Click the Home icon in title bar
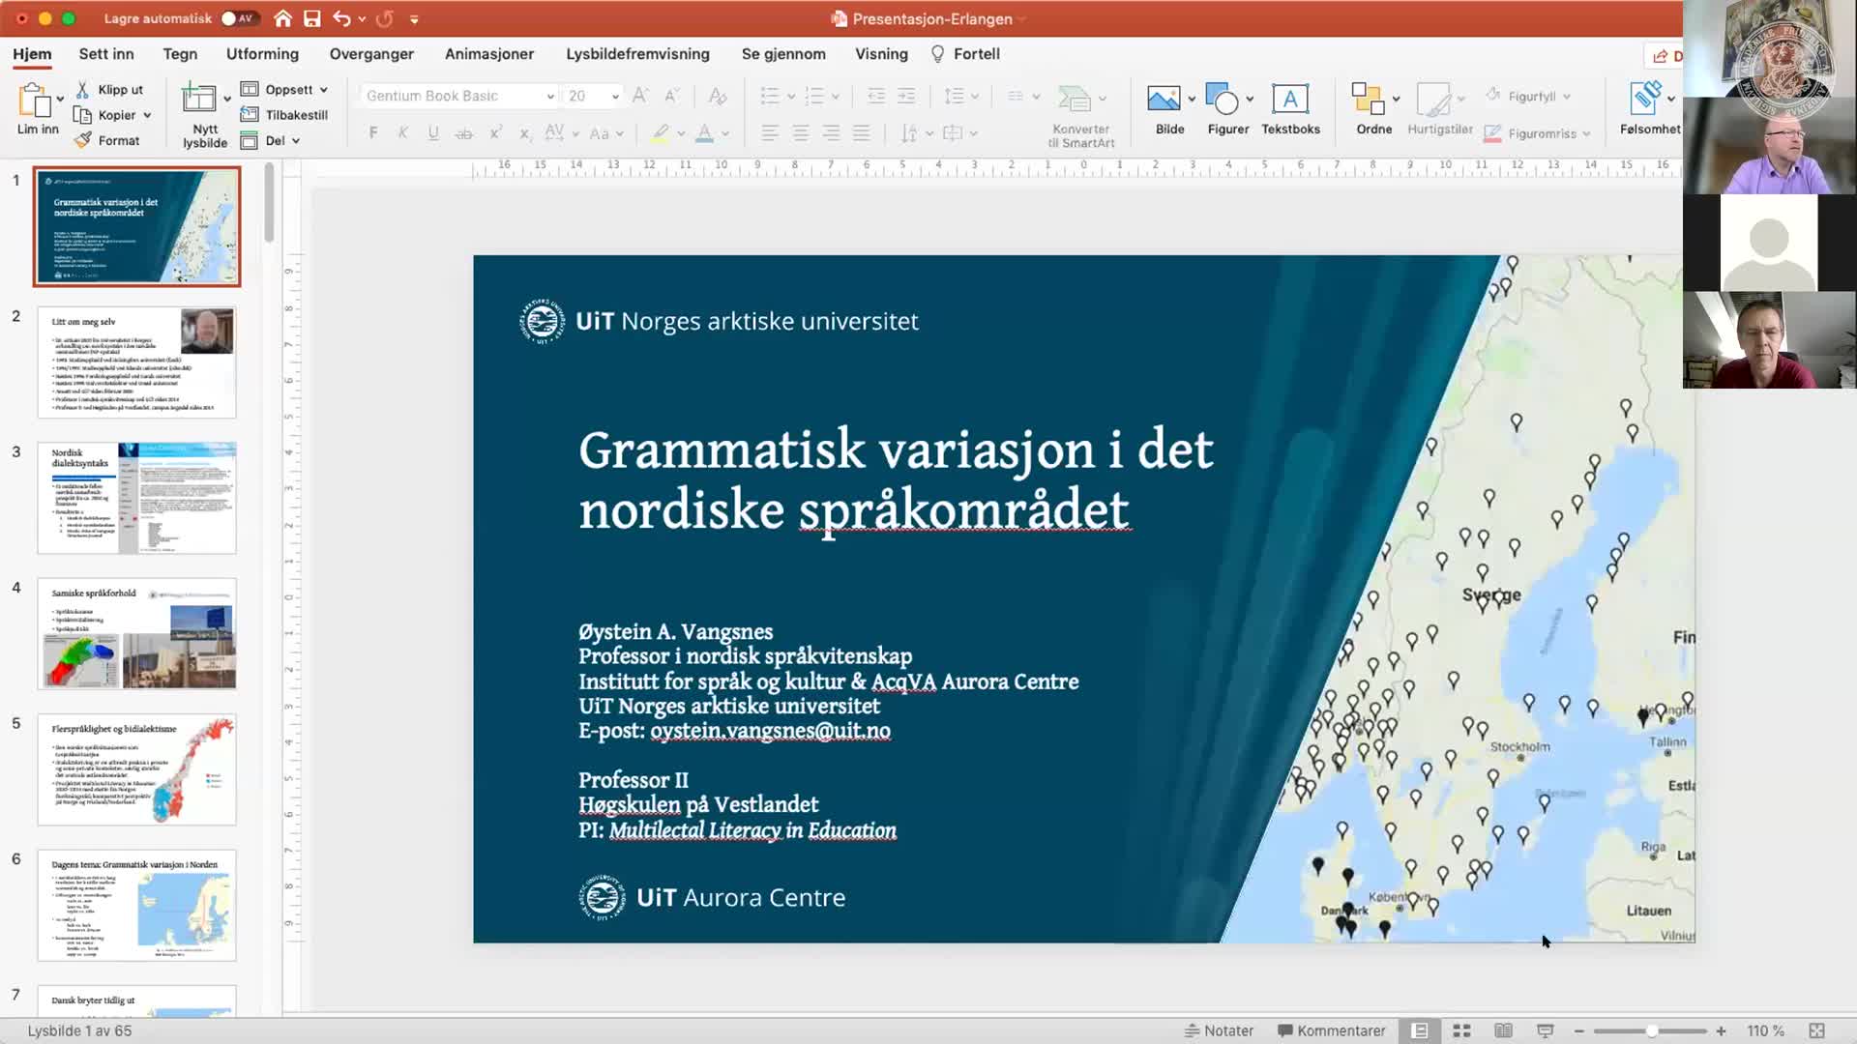 pos(282,18)
